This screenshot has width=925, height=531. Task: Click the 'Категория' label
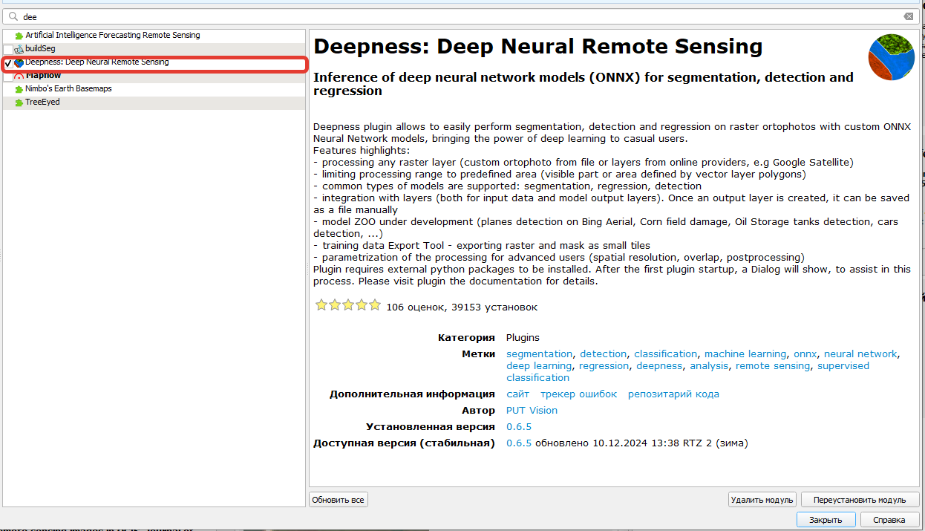466,337
